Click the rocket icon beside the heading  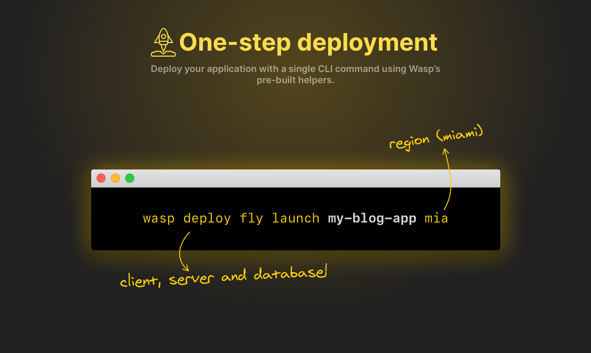(163, 42)
